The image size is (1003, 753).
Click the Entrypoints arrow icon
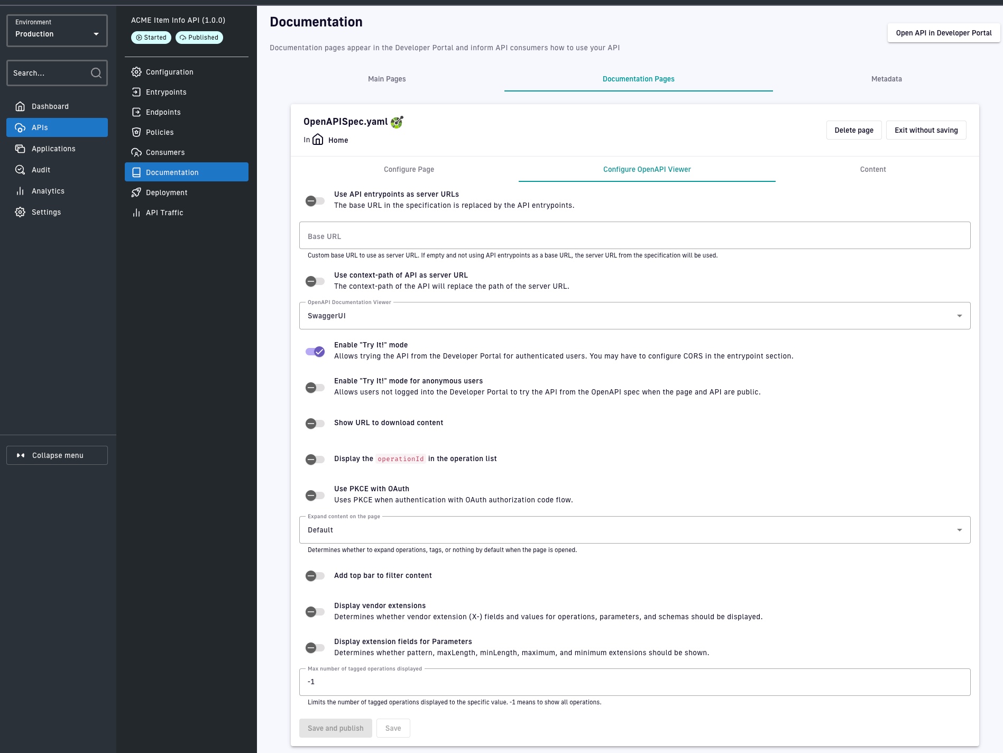(136, 92)
